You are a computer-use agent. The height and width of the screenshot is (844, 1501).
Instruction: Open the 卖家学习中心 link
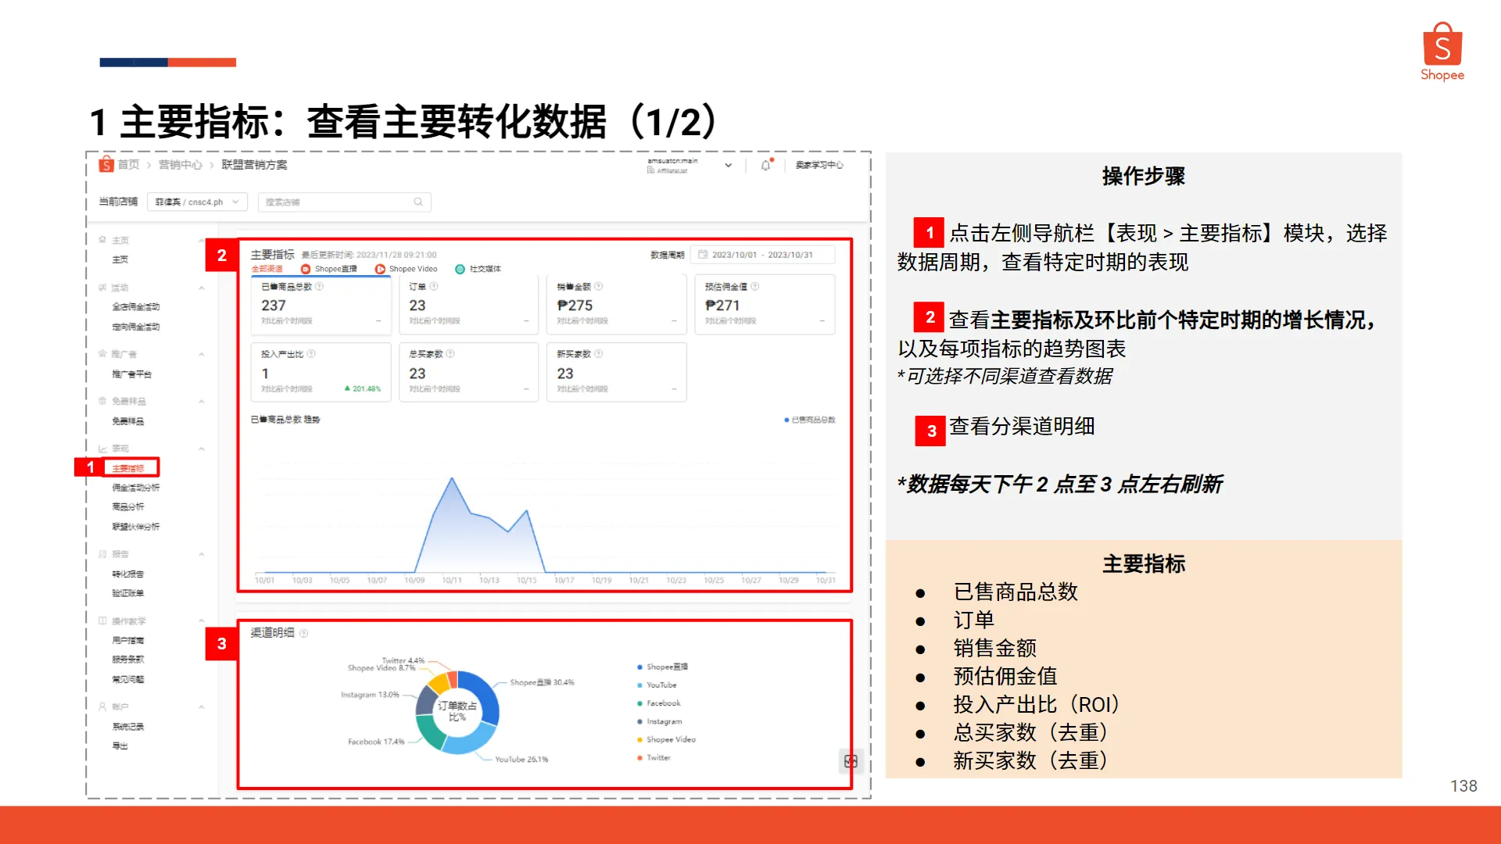pyautogui.click(x=818, y=165)
